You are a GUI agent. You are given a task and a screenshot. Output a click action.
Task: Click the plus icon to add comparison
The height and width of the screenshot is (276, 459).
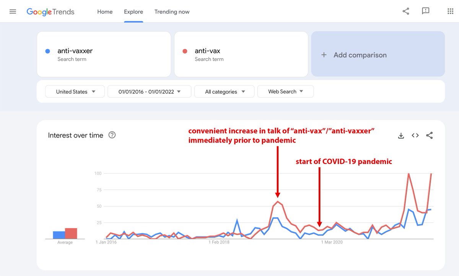click(324, 55)
